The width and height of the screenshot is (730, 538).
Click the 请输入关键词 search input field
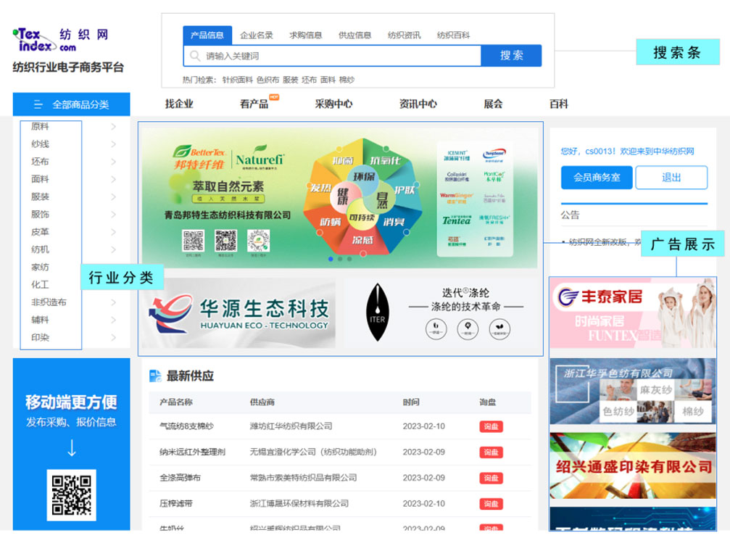tap(341, 56)
